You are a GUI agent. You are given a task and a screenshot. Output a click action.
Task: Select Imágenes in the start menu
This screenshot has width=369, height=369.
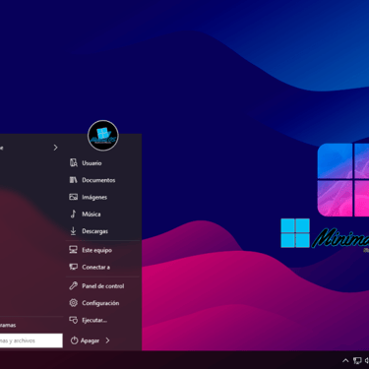click(94, 197)
